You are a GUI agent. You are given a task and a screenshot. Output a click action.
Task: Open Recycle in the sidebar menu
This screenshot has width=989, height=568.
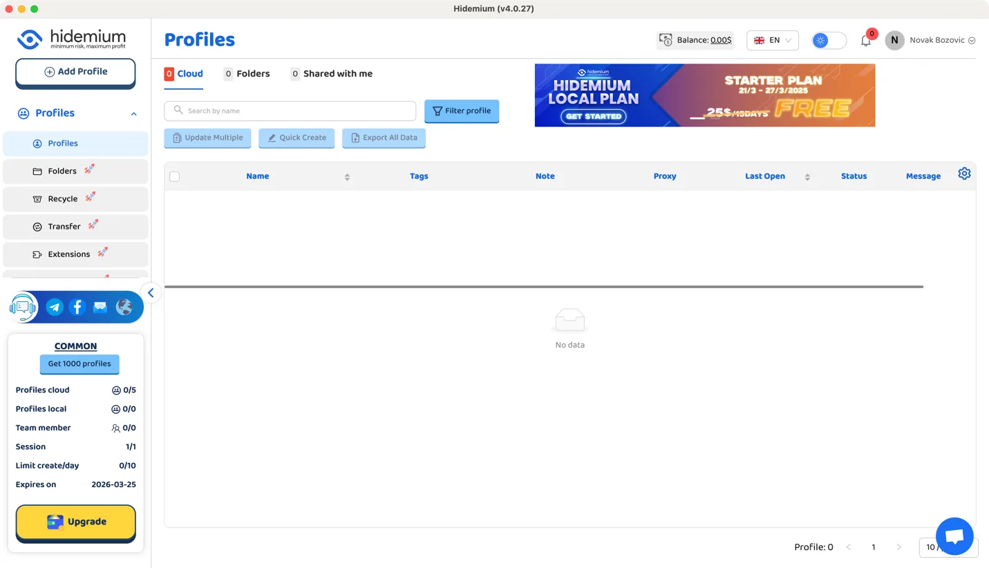pos(75,199)
